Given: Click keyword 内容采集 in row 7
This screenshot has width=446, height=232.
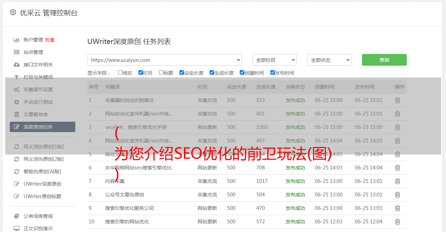Looking at the screenshot, I should 115,181.
